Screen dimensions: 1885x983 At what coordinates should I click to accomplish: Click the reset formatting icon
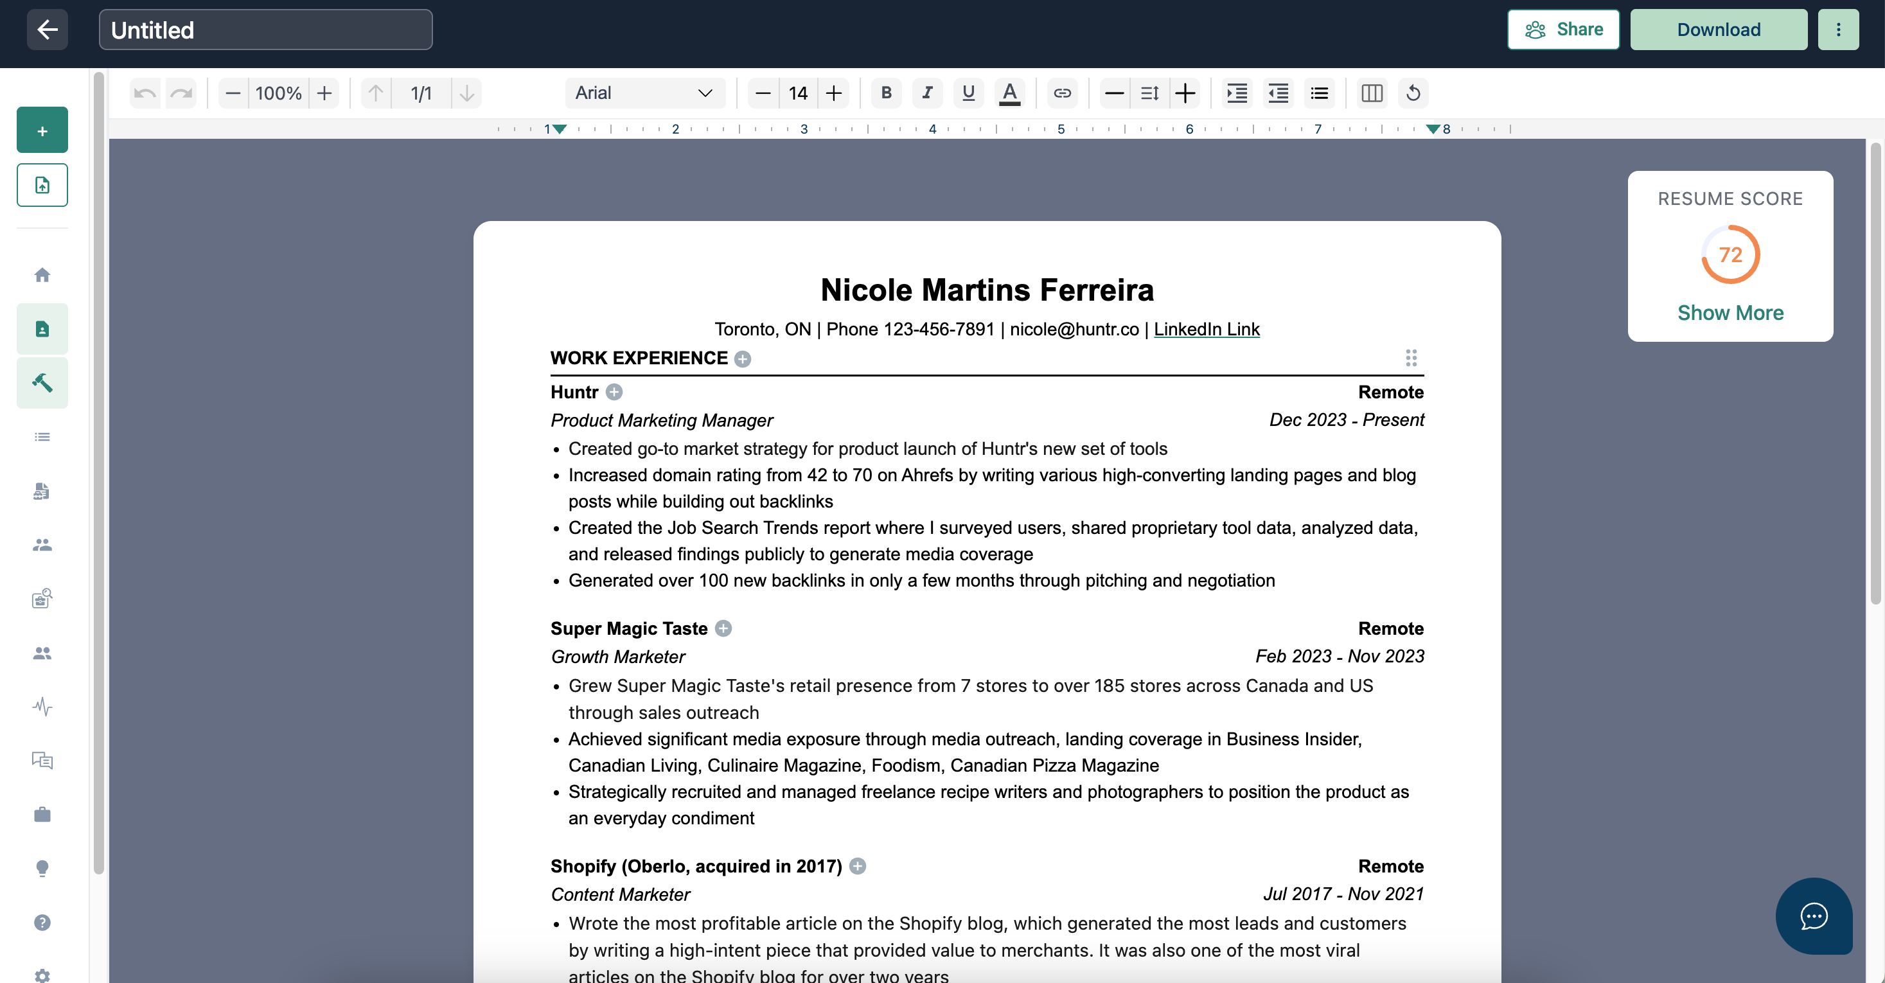[1413, 93]
